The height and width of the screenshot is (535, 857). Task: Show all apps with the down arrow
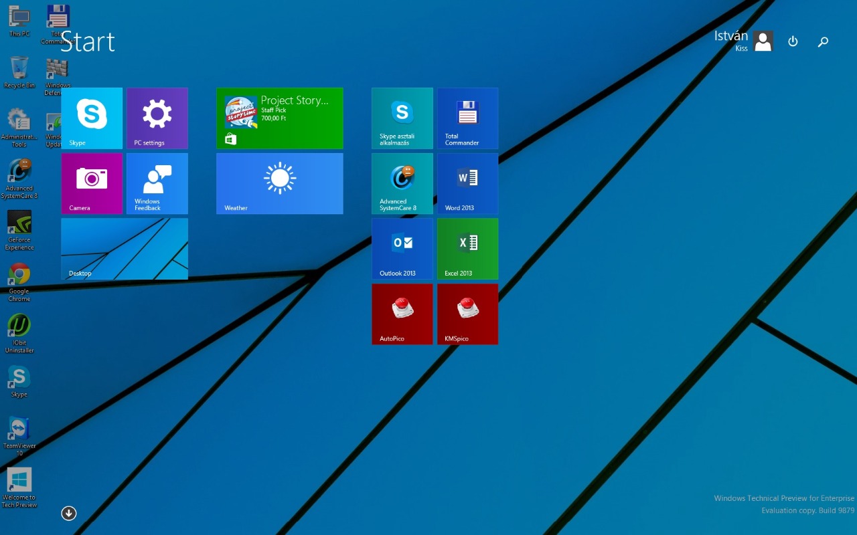click(69, 513)
